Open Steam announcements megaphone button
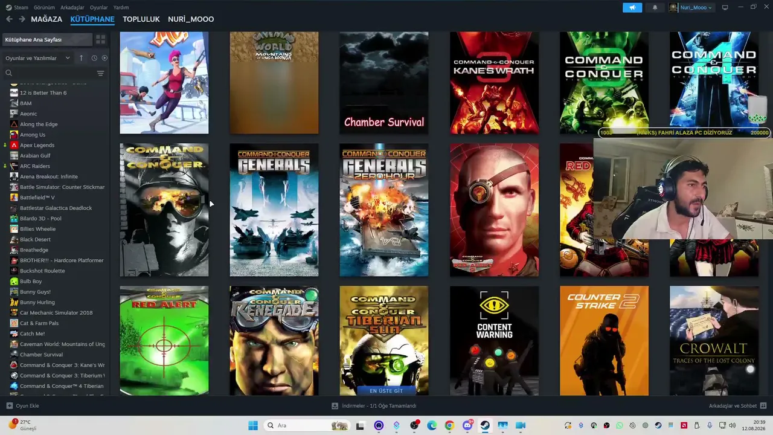This screenshot has width=773, height=435. coord(632,7)
